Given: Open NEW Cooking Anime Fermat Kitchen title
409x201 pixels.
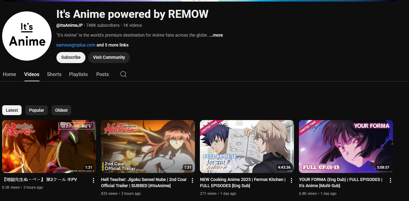Looking at the screenshot, I should point(243,183).
